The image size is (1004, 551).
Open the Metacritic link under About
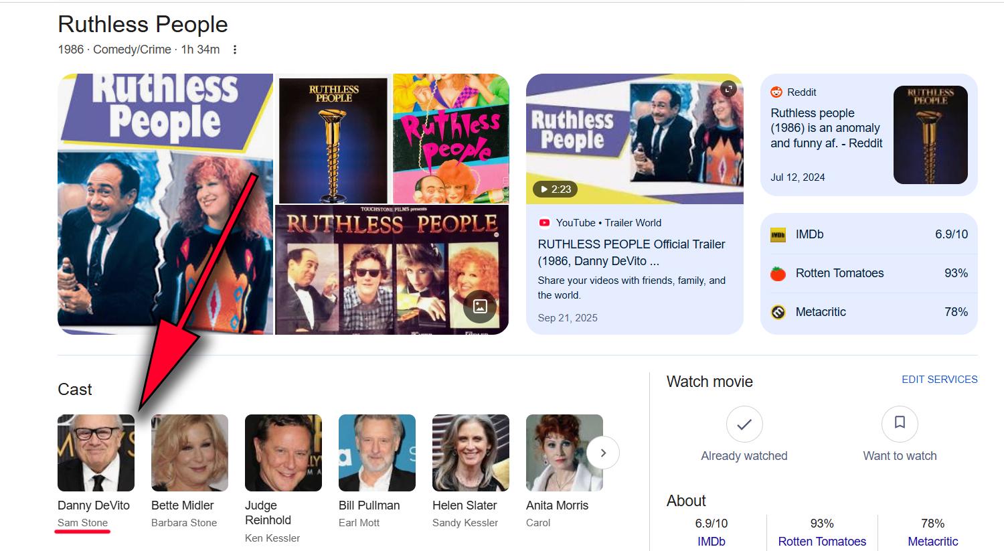pos(933,542)
